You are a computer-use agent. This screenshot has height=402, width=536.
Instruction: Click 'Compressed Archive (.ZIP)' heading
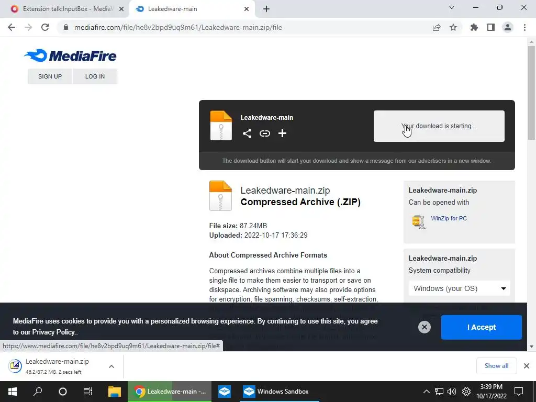(300, 202)
